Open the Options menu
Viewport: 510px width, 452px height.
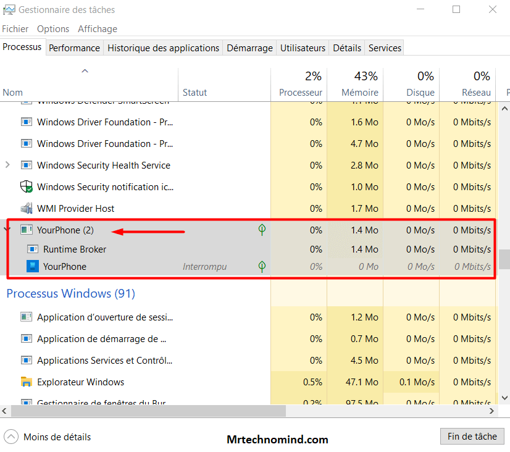click(x=53, y=29)
